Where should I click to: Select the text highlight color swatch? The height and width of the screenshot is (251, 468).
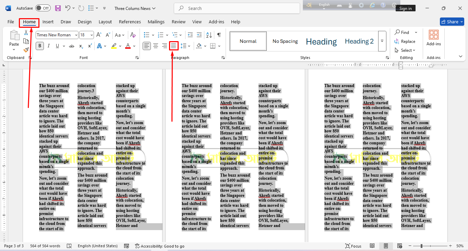[x=113, y=46]
